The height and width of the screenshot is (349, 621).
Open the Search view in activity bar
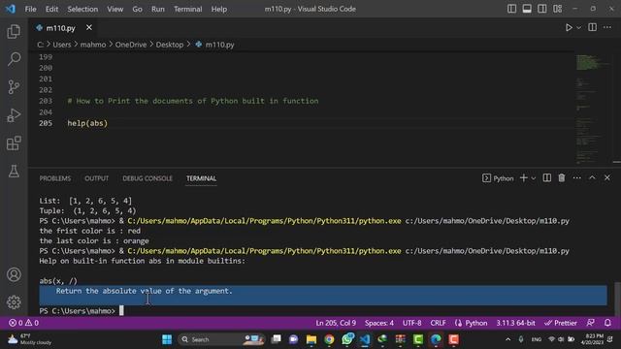[x=14, y=59]
